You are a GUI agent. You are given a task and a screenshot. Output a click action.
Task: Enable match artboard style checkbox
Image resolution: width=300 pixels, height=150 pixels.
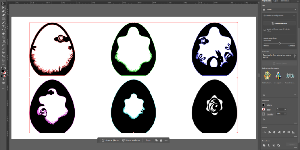(264, 30)
